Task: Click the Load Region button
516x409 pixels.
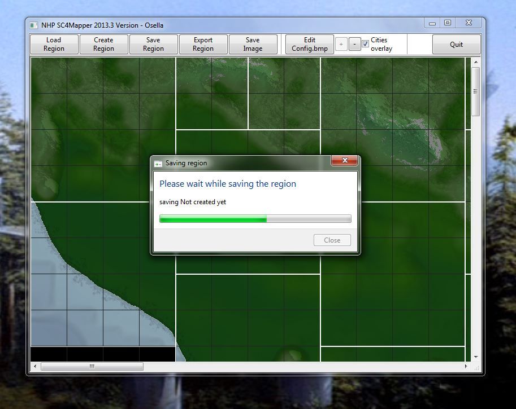Action: [x=54, y=44]
